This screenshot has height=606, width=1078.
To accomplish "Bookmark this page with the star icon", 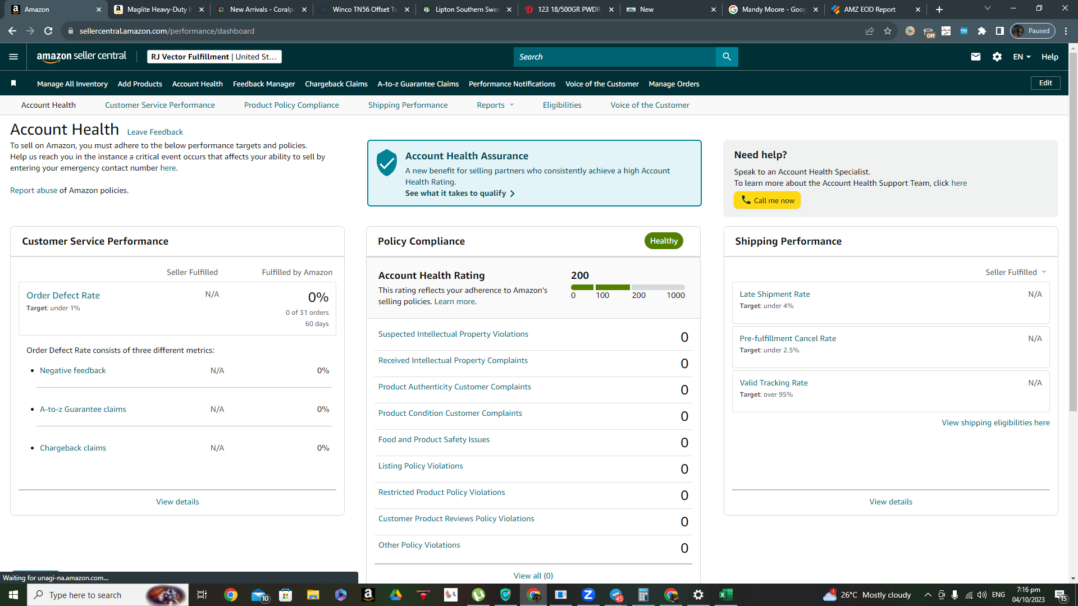I will (888, 31).
